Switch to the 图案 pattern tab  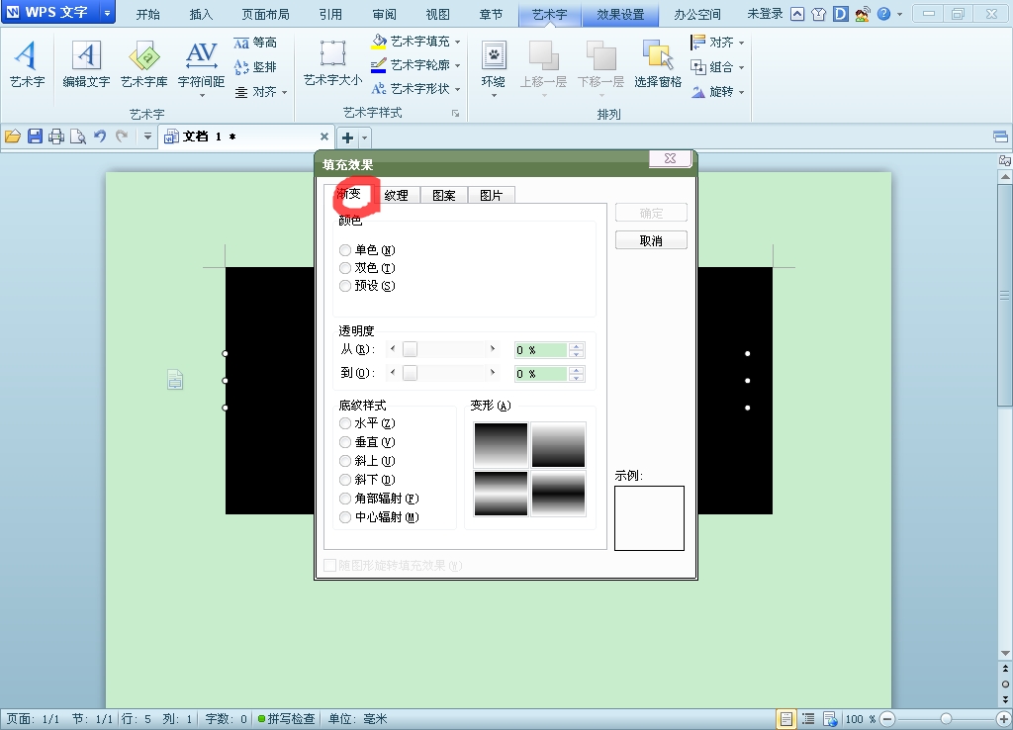click(x=444, y=195)
